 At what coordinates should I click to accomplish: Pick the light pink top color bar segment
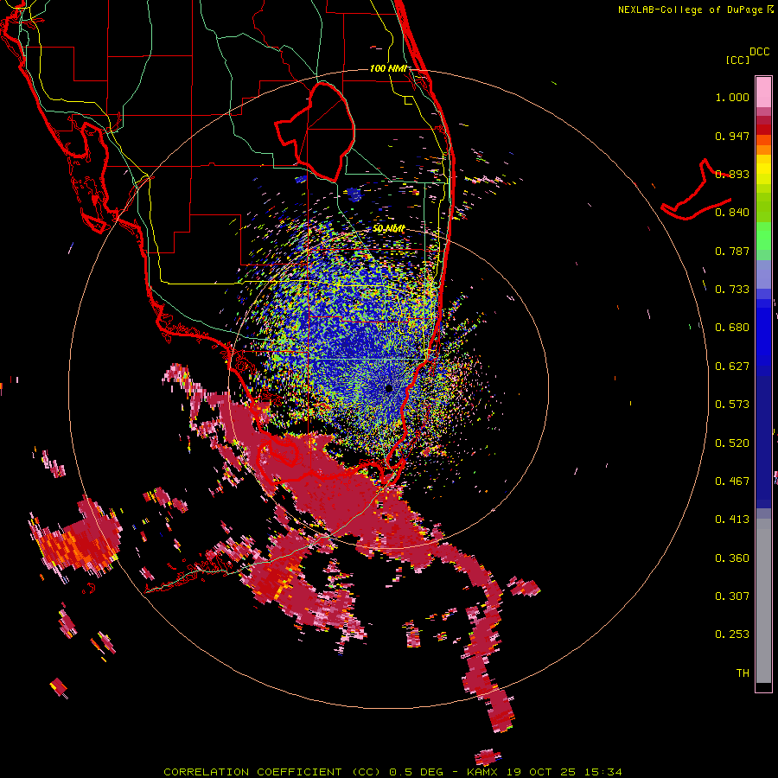763,92
